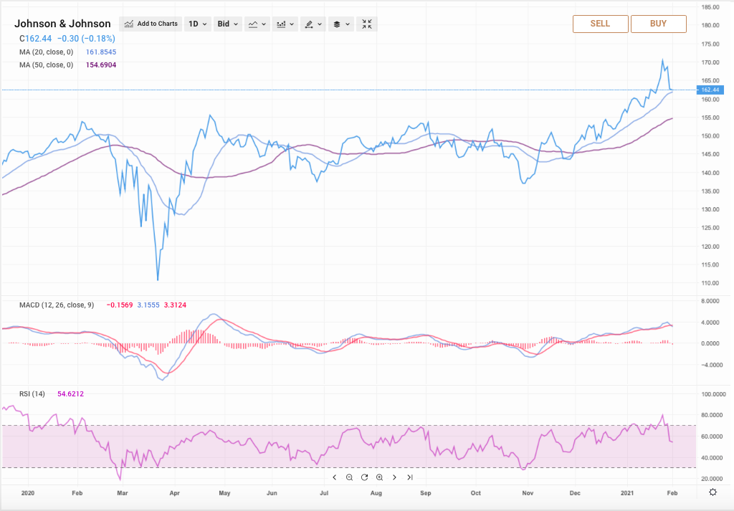Image resolution: width=734 pixels, height=511 pixels.
Task: Click the SELL button
Action: [600, 24]
